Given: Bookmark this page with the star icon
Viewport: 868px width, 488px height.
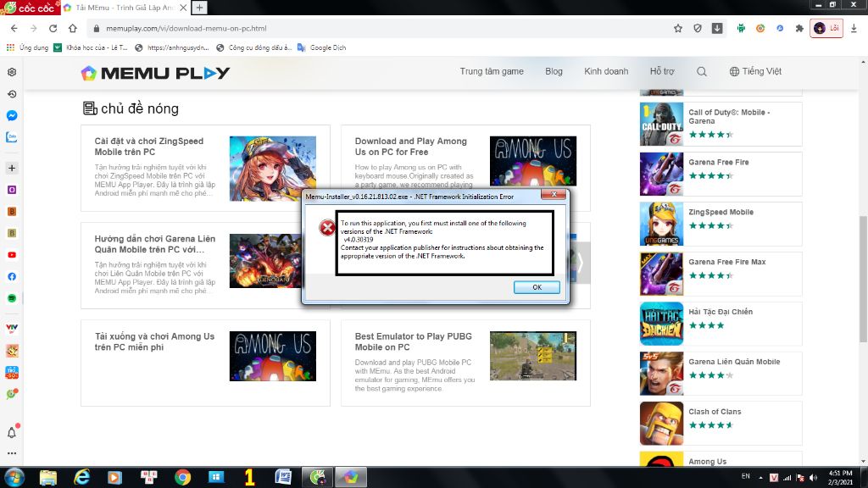Looking at the screenshot, I should pyautogui.click(x=677, y=28).
